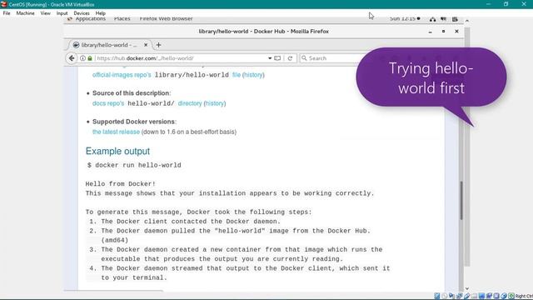
Task: Click VirtualBox network status icon
Action: click(x=459, y=296)
